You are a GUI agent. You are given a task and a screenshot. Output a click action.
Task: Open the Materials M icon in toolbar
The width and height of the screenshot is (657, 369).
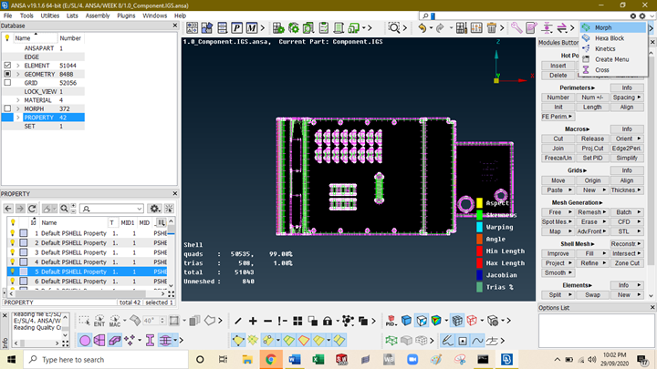point(252,28)
